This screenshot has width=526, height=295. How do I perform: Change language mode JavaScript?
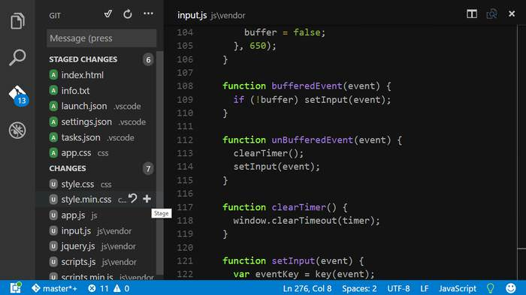pos(458,288)
